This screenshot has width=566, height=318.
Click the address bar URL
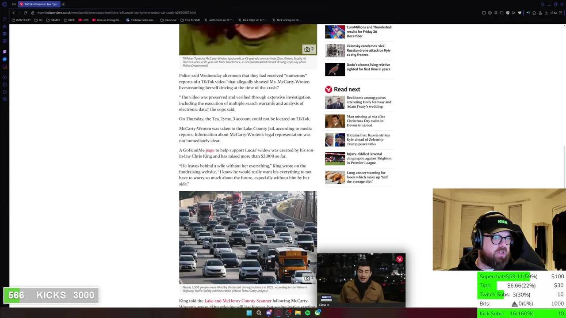[x=117, y=13]
